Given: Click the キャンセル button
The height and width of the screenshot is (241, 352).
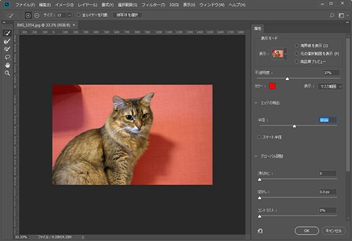Looking at the screenshot, I should (x=333, y=230).
